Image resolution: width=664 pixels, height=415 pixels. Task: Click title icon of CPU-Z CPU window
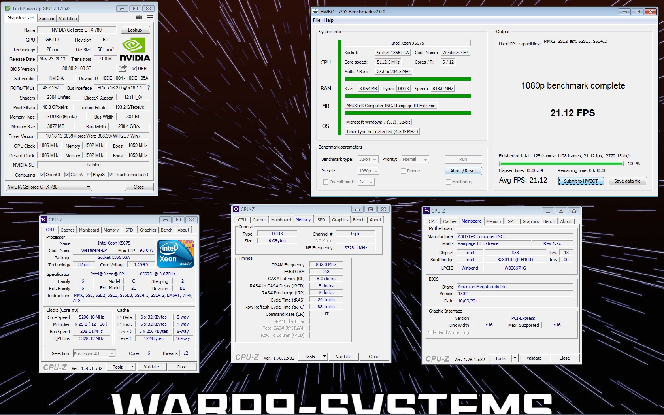(44, 220)
